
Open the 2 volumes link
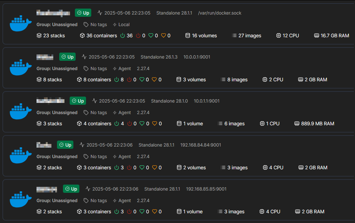191,167
